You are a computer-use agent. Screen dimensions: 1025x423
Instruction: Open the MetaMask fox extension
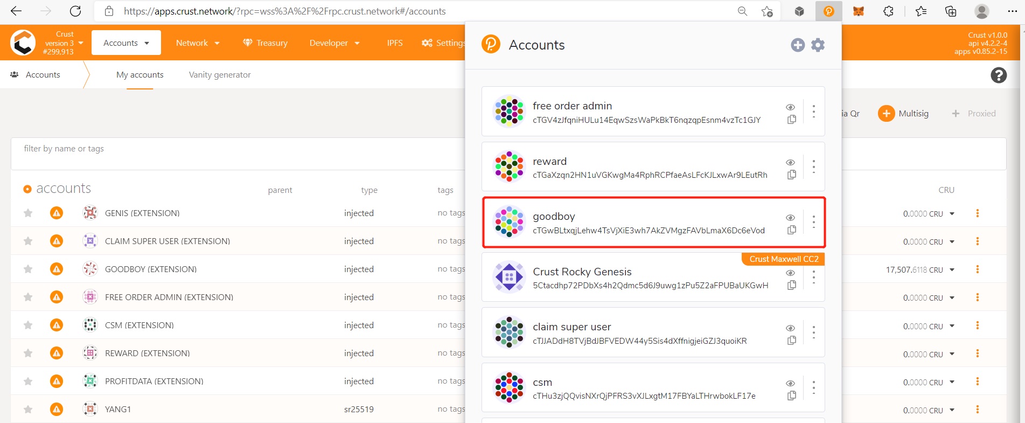click(858, 11)
